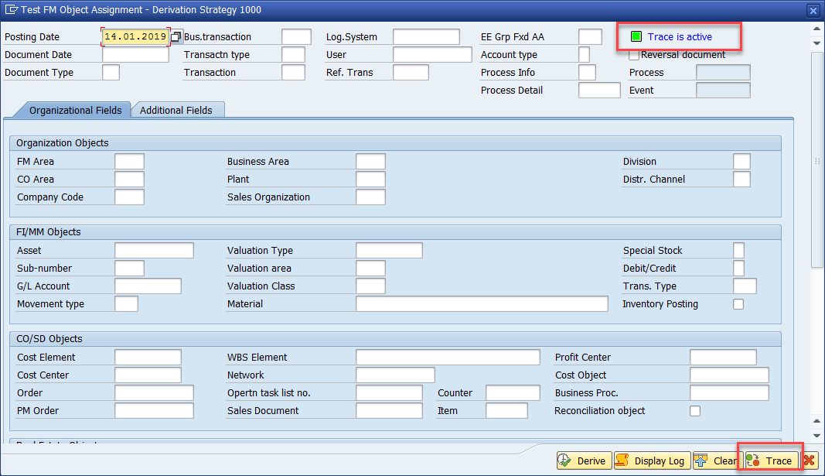The width and height of the screenshot is (825, 476).
Task: Click the Derive button with clock icon
Action: [x=584, y=461]
